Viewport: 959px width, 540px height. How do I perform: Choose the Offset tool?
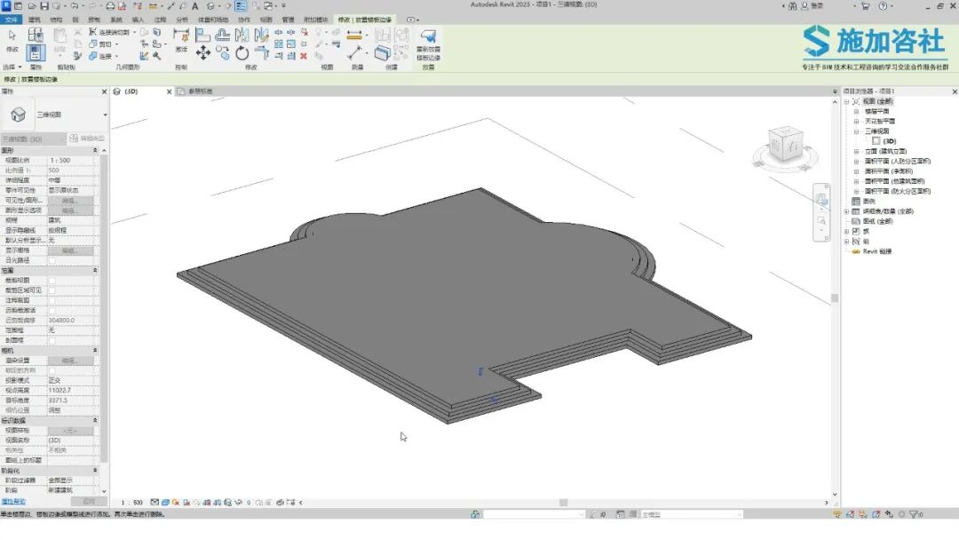tap(223, 35)
